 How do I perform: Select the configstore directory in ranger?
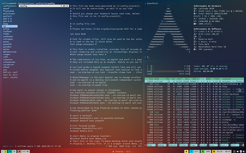(x=10, y=6)
